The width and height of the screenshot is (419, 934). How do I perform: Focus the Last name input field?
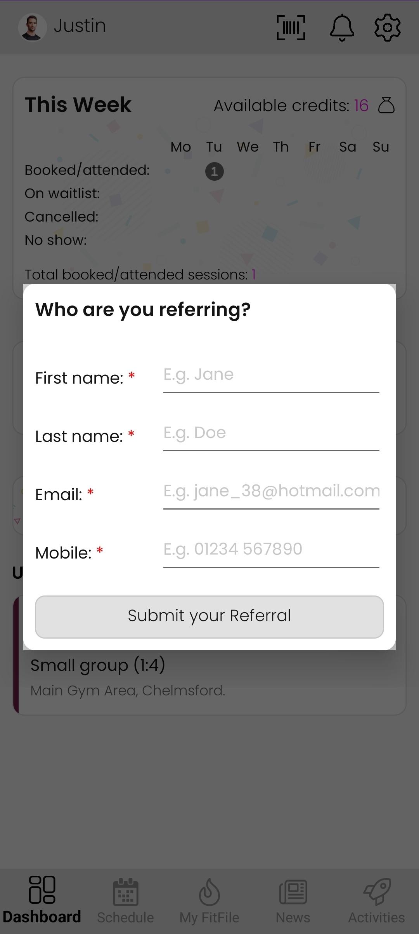[271, 433]
